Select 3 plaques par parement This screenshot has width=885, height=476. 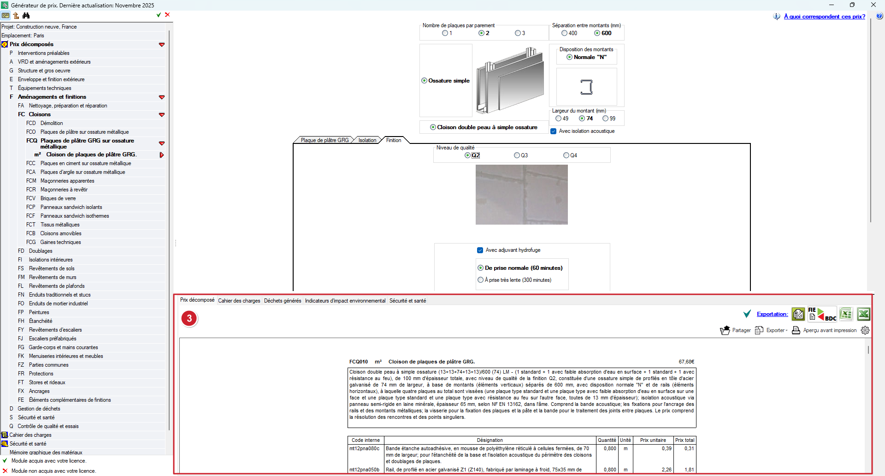click(x=518, y=33)
